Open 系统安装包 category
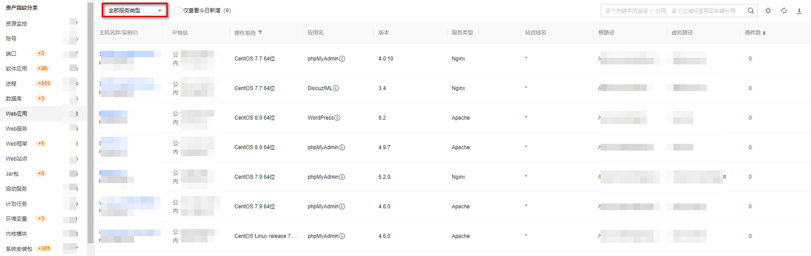This screenshot has height=256, width=811. (19, 249)
